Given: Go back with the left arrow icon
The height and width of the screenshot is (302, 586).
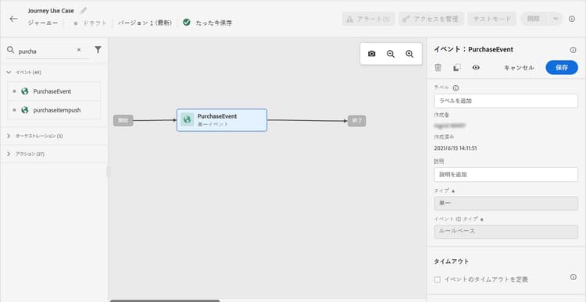Looking at the screenshot, I should [14, 19].
